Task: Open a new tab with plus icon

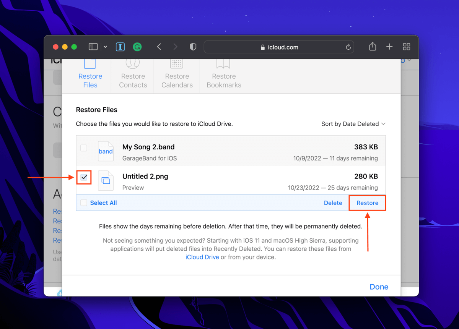Action: click(389, 47)
